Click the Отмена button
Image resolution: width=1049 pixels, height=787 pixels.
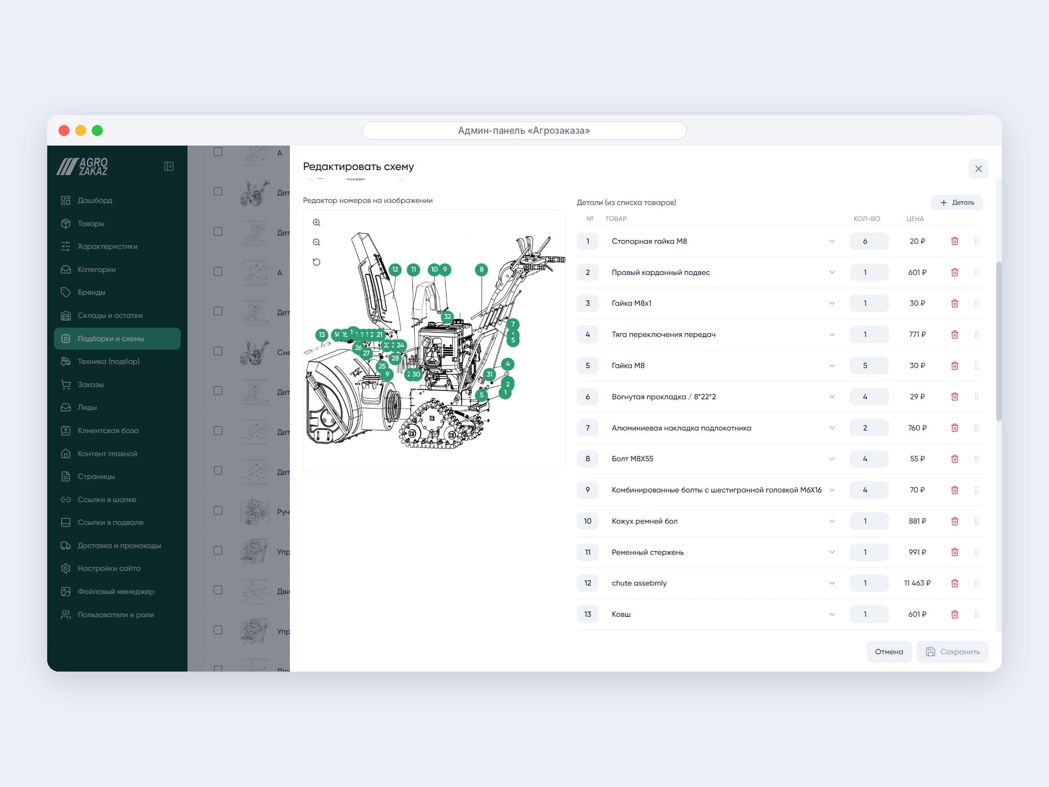pyautogui.click(x=889, y=652)
